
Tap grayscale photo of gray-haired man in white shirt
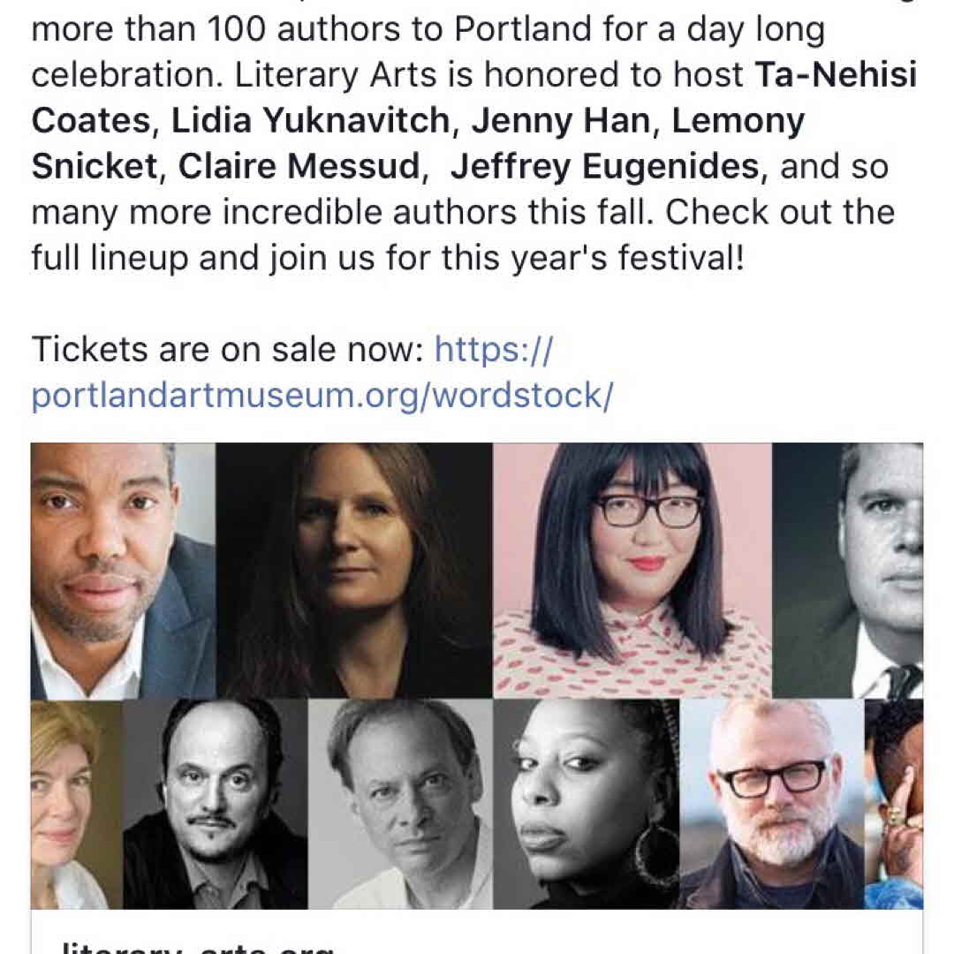(x=400, y=804)
